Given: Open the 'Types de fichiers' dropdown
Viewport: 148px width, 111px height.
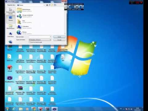Looking at the screenshot, I should click(x=40, y=40).
